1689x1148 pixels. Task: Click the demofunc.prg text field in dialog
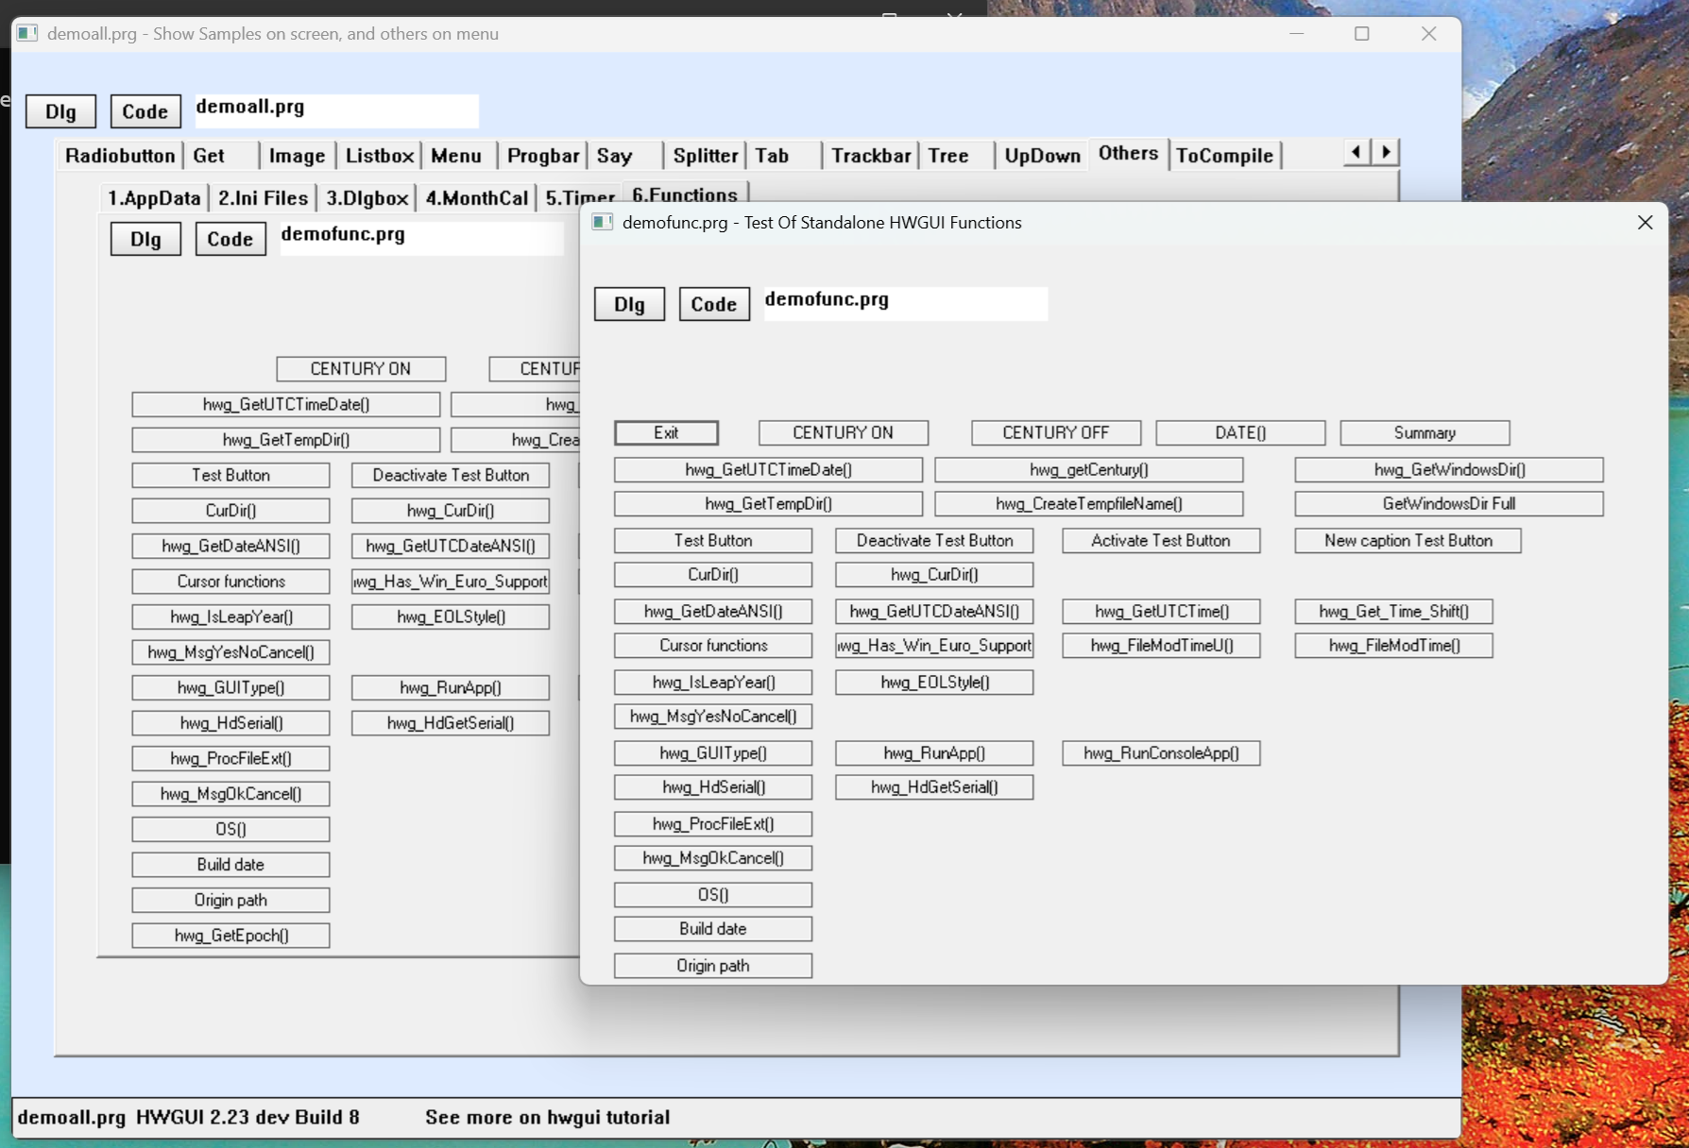click(x=905, y=304)
